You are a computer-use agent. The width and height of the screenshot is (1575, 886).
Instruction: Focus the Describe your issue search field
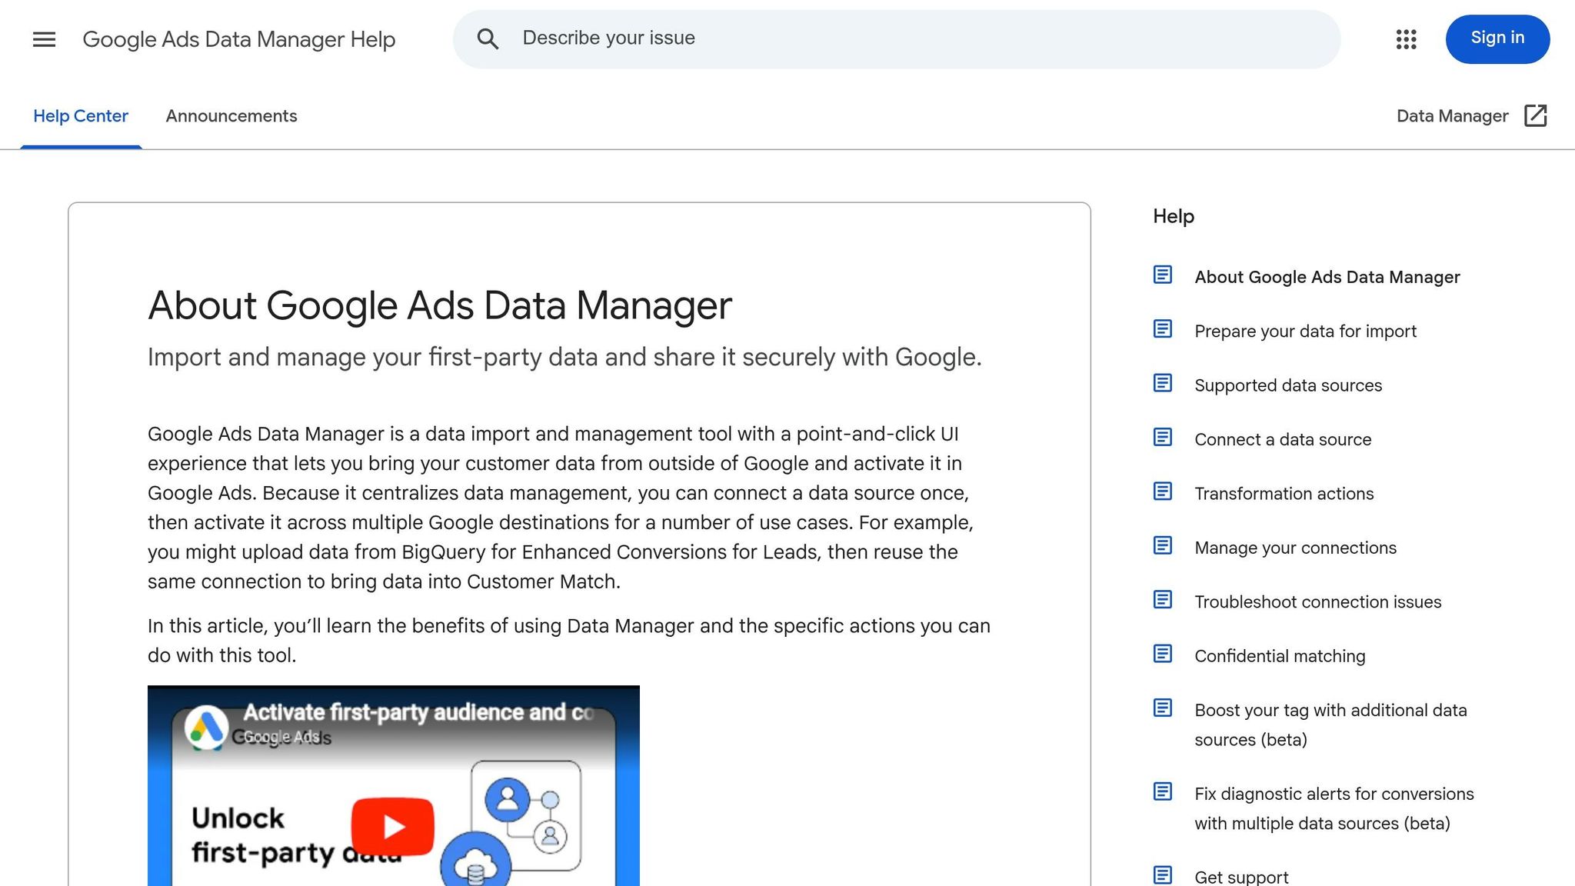click(897, 39)
